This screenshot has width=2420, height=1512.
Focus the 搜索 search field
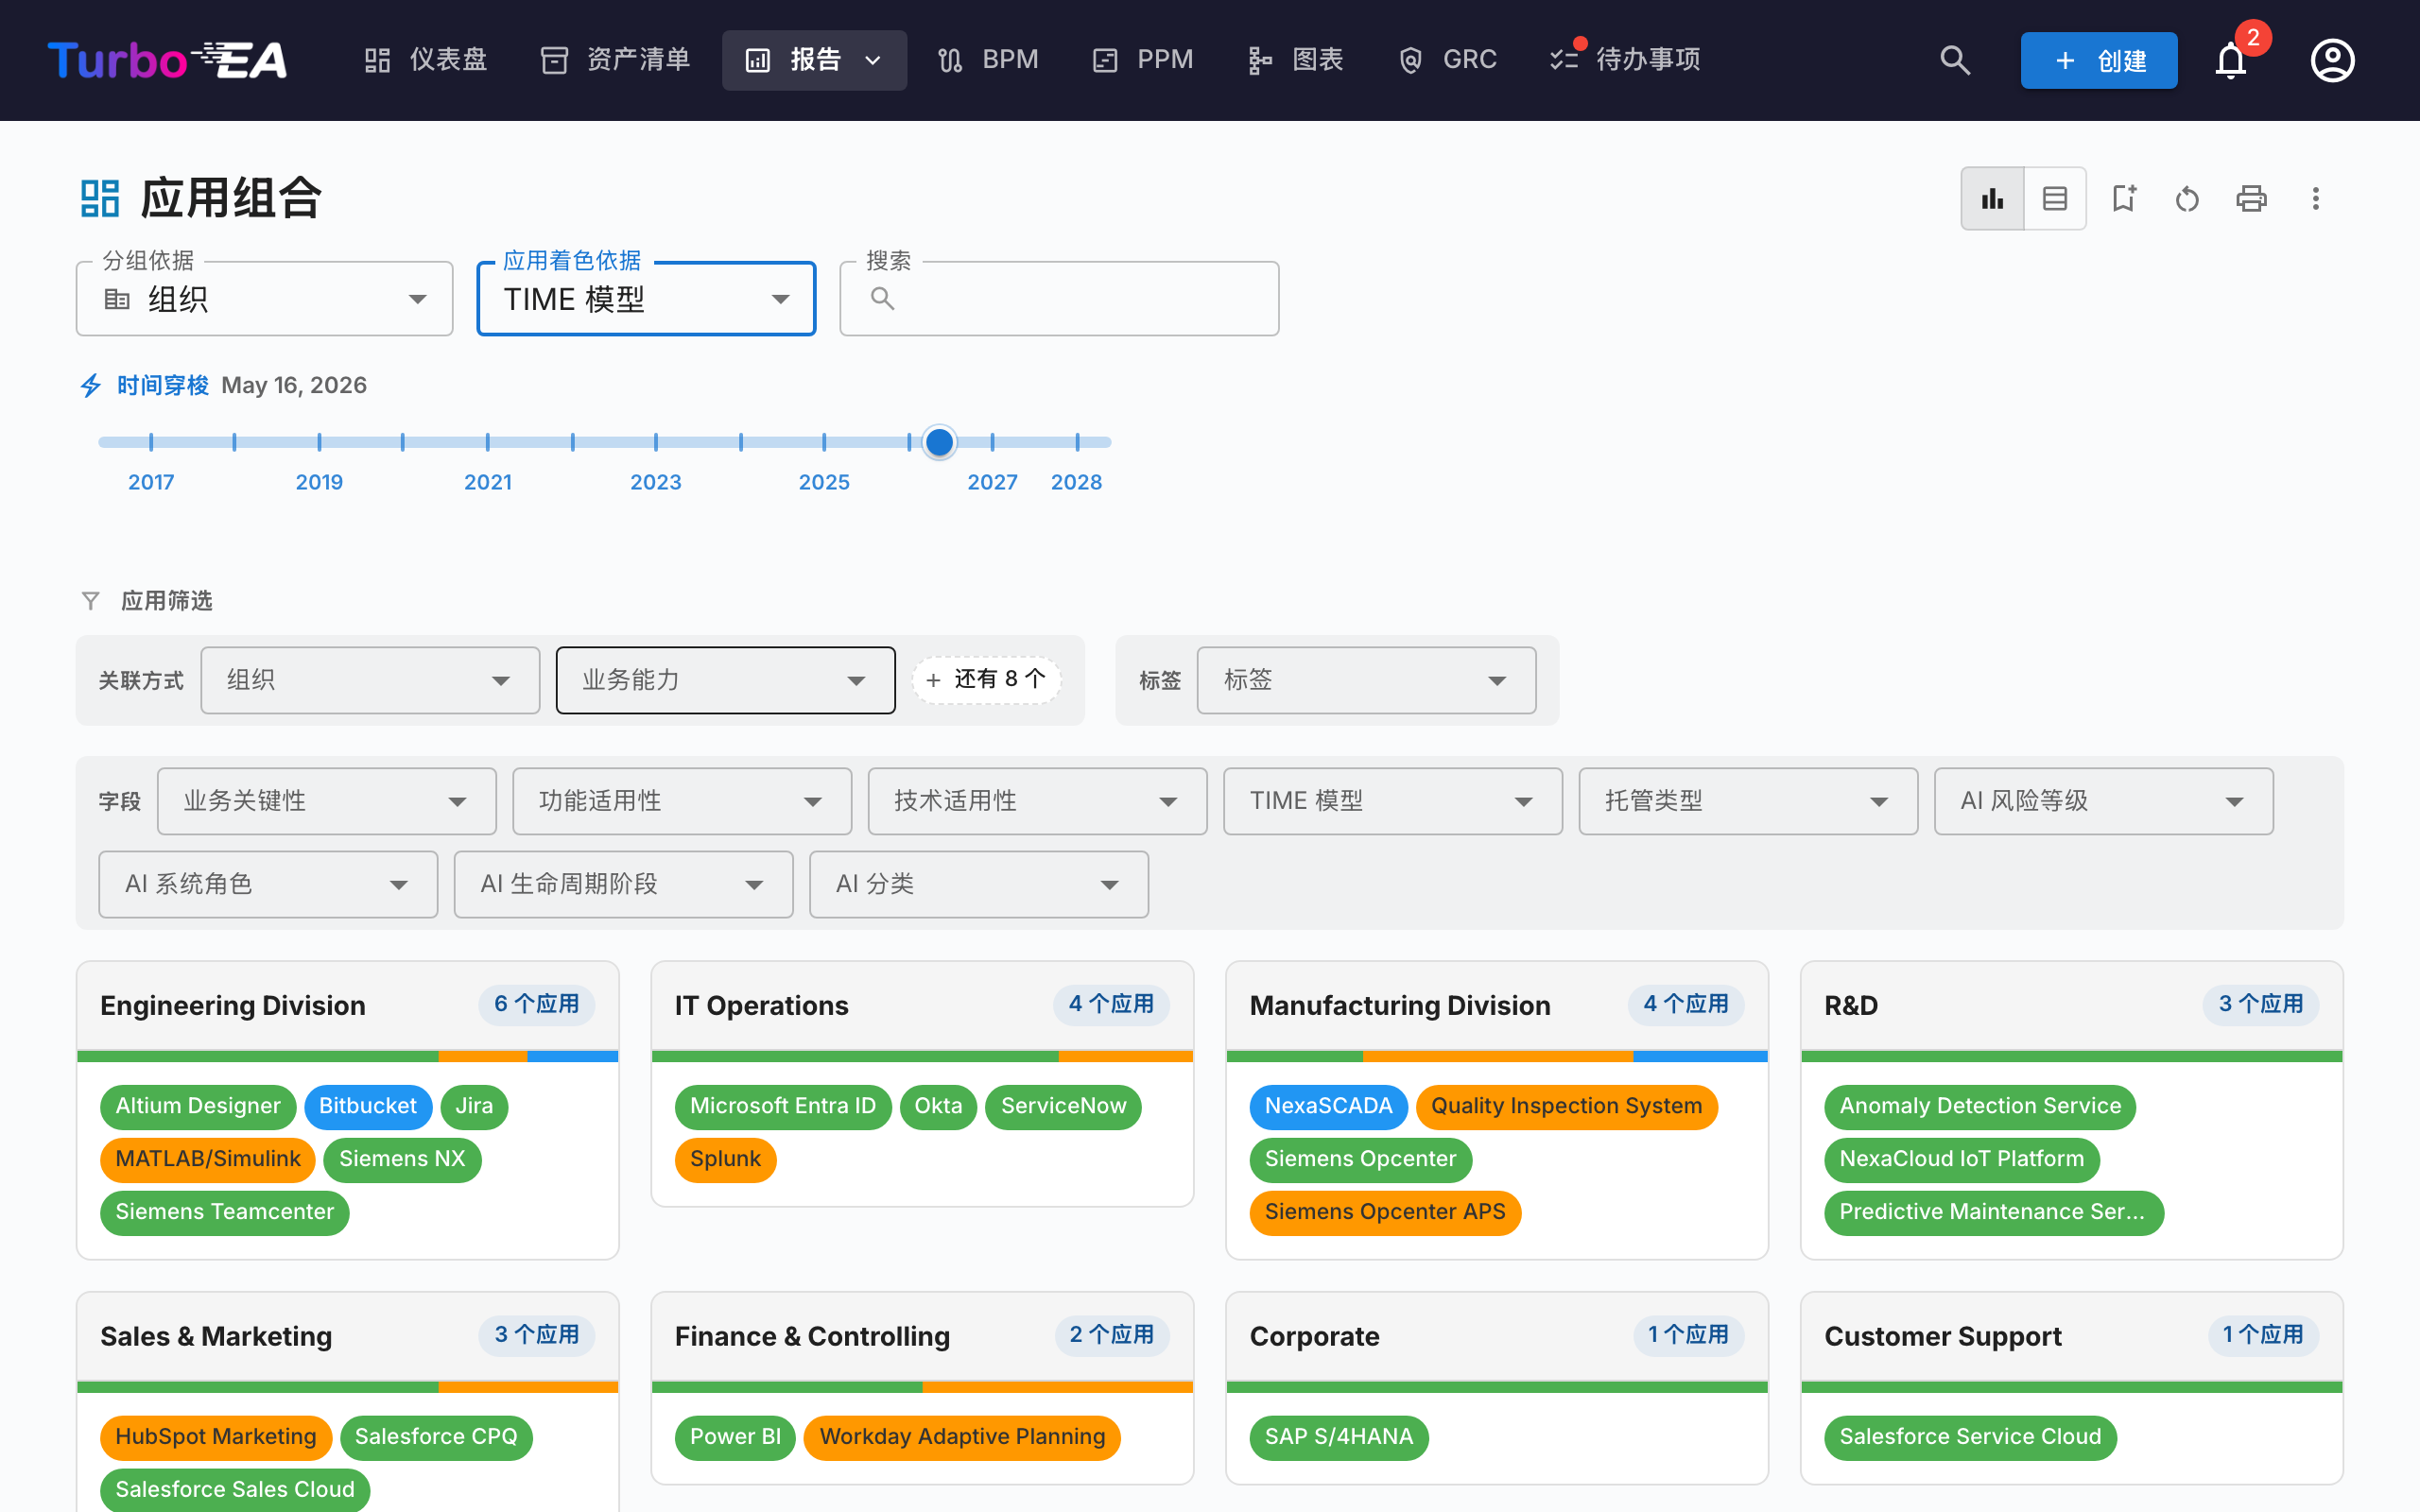(1059, 299)
